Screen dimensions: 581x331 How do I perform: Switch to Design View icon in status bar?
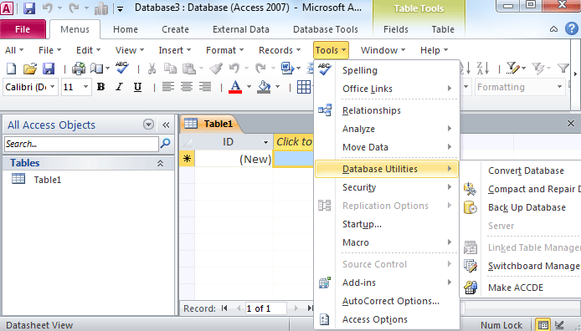click(559, 324)
